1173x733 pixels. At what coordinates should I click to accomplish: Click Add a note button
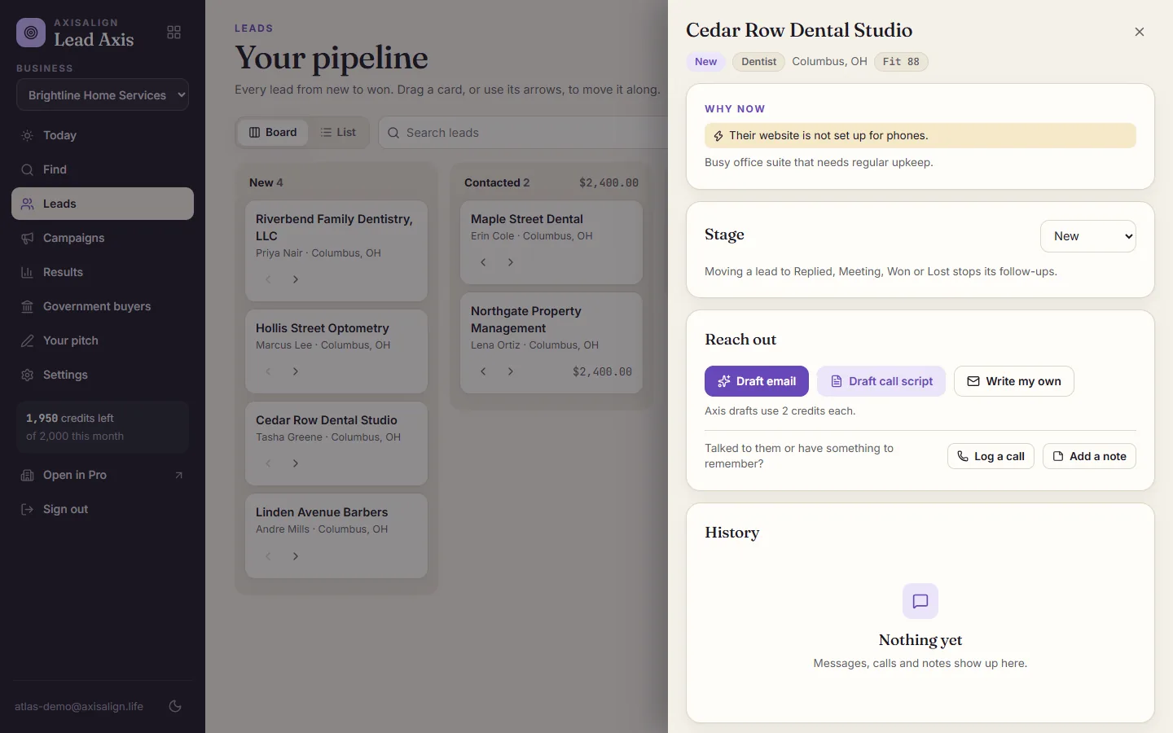coord(1089,456)
